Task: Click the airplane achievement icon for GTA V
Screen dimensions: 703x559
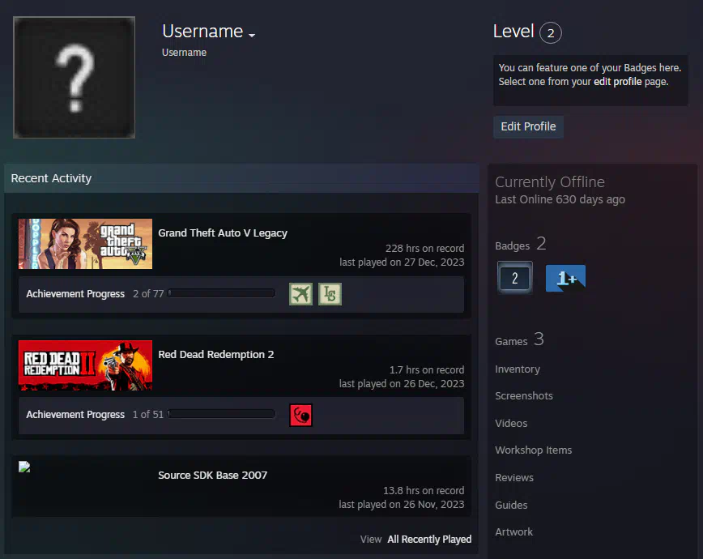Action: point(300,294)
